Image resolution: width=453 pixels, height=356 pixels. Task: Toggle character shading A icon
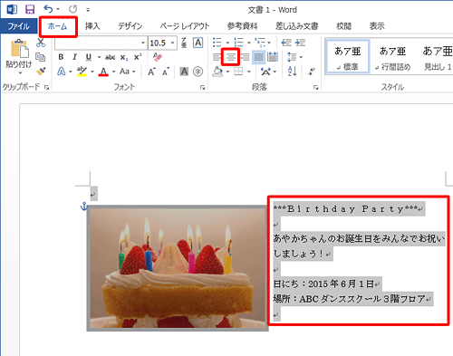tap(184, 72)
